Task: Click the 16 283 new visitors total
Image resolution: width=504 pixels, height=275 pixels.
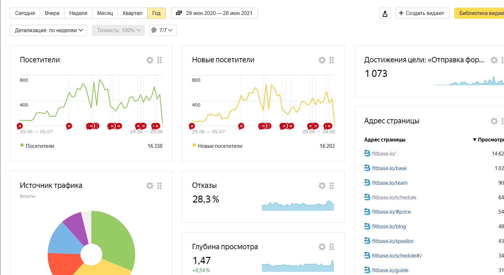Action: coord(327,146)
